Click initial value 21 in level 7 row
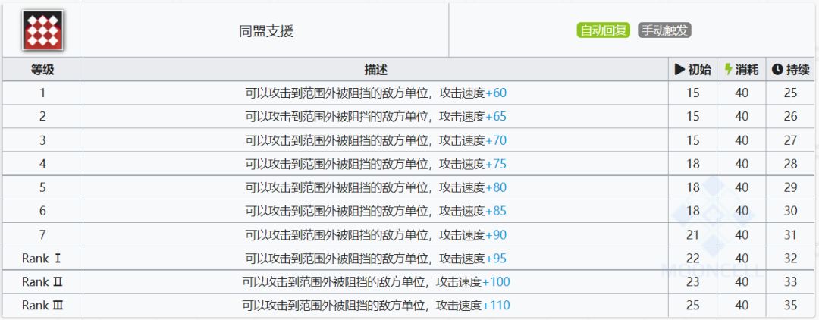Screen dimensions: 819x320 [693, 235]
